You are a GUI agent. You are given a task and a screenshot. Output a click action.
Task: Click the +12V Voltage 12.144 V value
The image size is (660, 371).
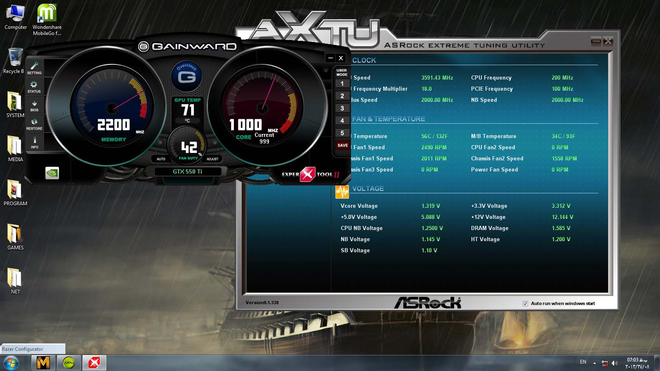click(x=562, y=217)
